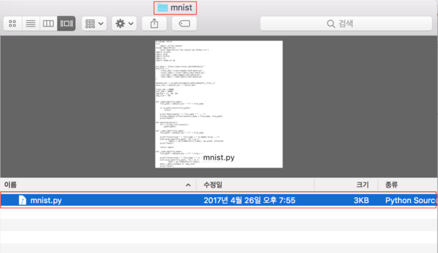Switch to column view
Image resolution: width=438 pixels, height=253 pixels.
48,24
